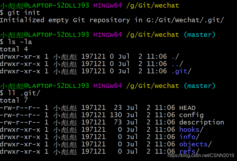
Task: Click the HEAD file name
Action: pos(187,108)
